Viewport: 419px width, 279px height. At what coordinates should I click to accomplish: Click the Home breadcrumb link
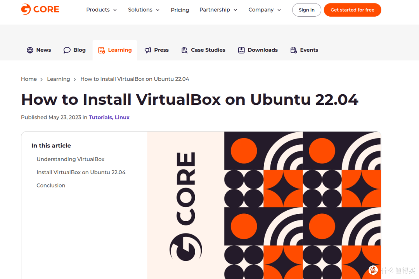click(x=29, y=79)
